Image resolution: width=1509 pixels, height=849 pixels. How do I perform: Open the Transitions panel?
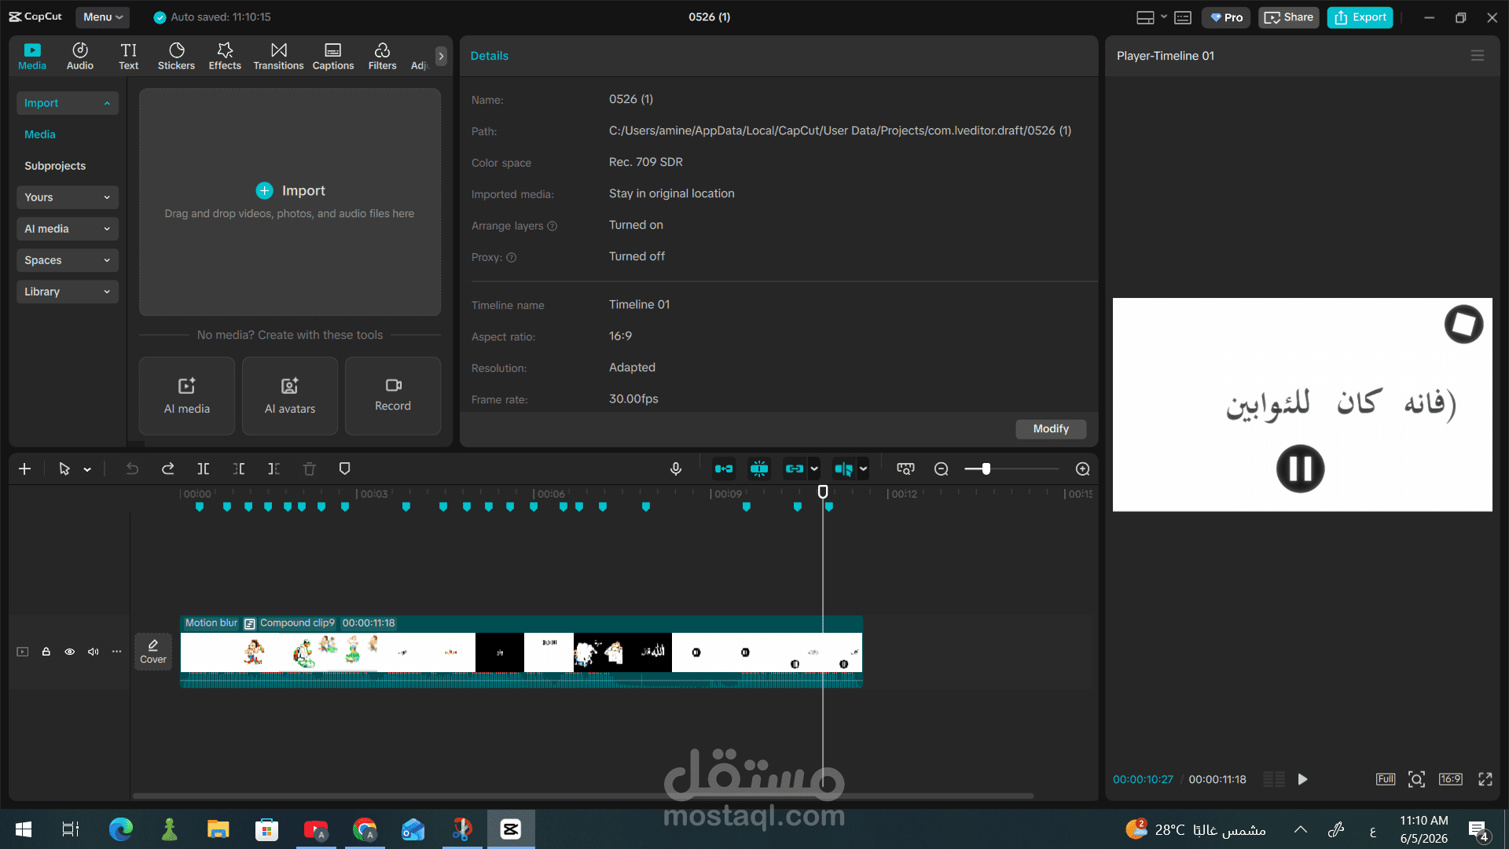point(278,56)
